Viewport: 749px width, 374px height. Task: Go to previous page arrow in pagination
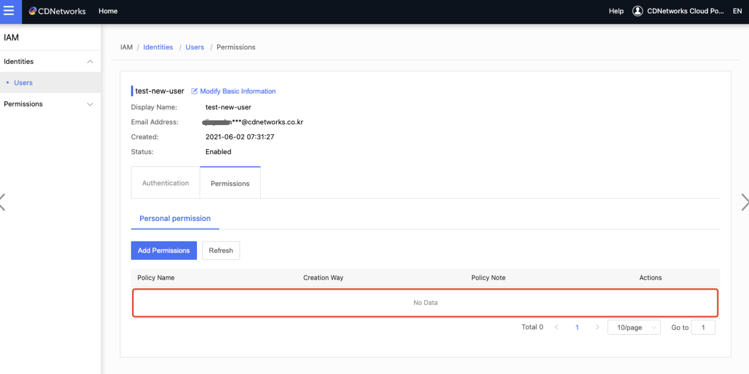(557, 327)
